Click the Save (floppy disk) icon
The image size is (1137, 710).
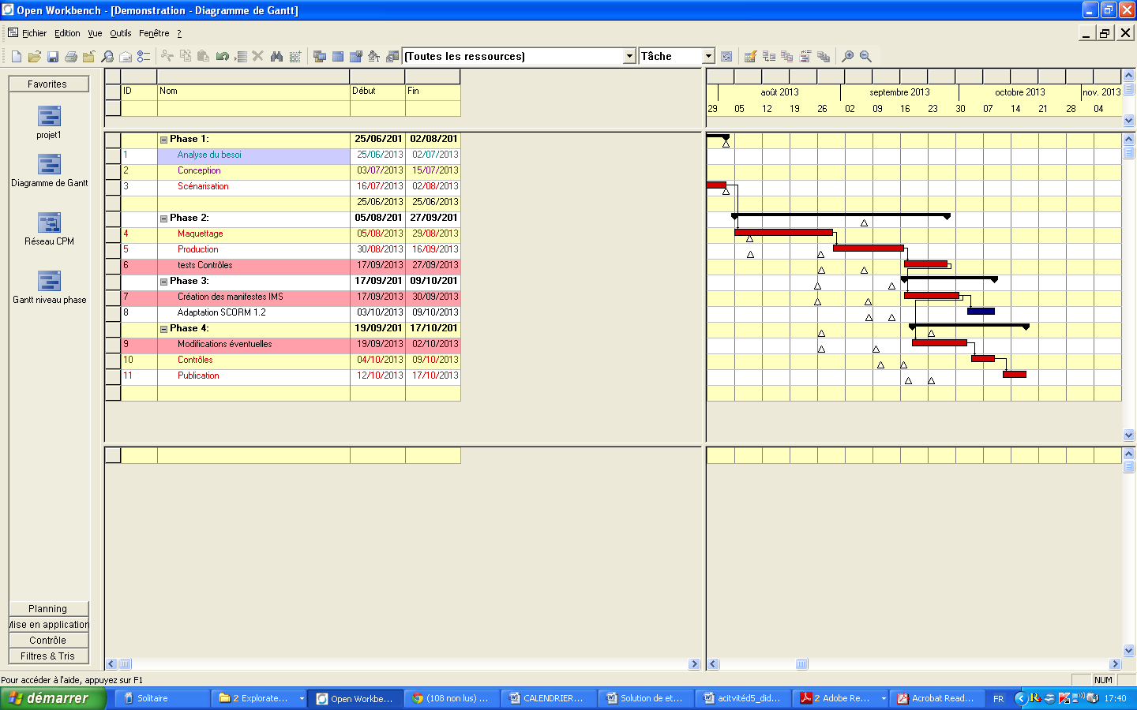pyautogui.click(x=53, y=57)
